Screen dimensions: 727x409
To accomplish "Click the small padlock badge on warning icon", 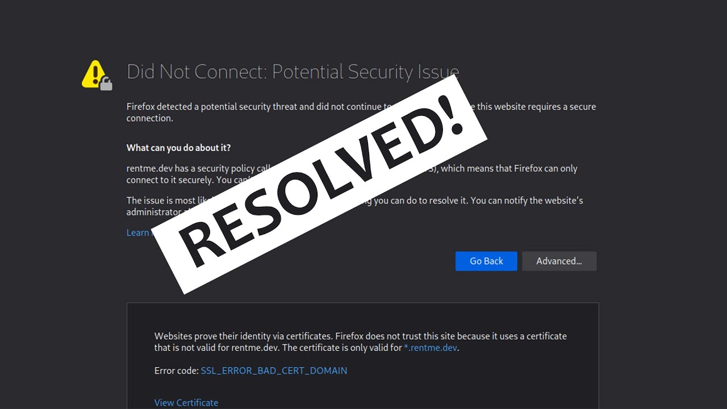I will [106, 85].
